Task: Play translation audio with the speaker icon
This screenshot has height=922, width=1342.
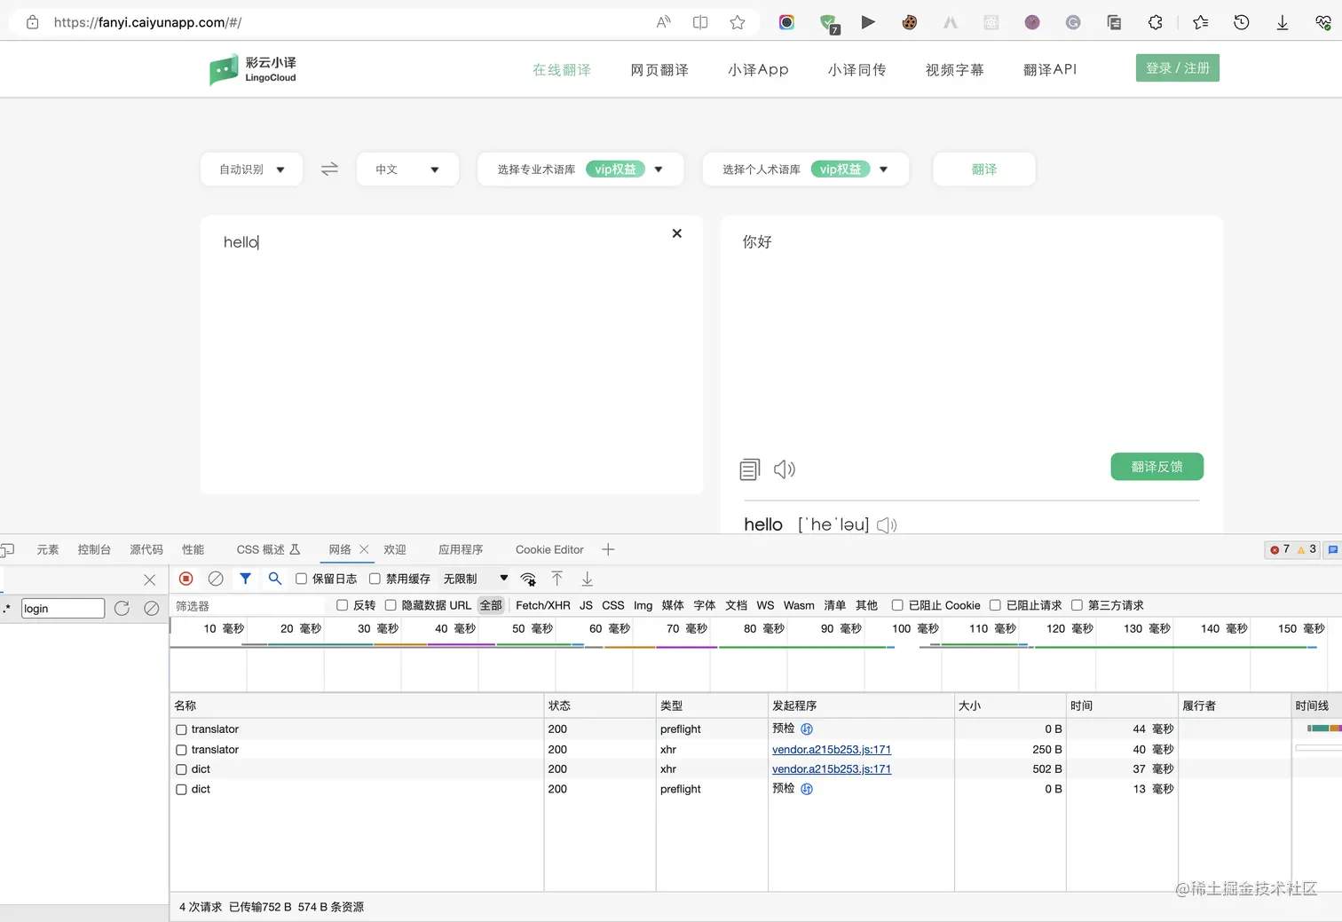Action: click(785, 469)
